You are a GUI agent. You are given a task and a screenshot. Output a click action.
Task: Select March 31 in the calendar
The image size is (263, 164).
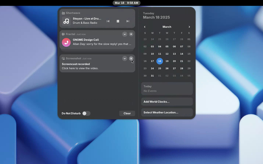tap(152, 76)
